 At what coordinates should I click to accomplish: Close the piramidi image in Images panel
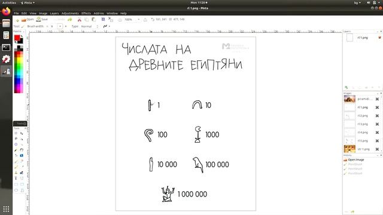[x=377, y=99]
